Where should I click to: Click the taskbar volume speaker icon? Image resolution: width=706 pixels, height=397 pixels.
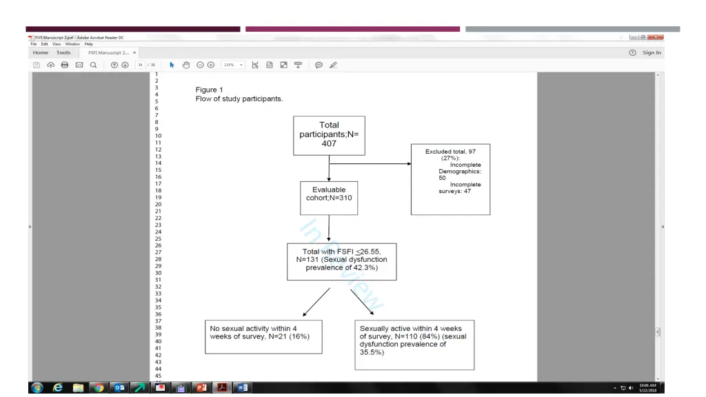[x=631, y=388]
